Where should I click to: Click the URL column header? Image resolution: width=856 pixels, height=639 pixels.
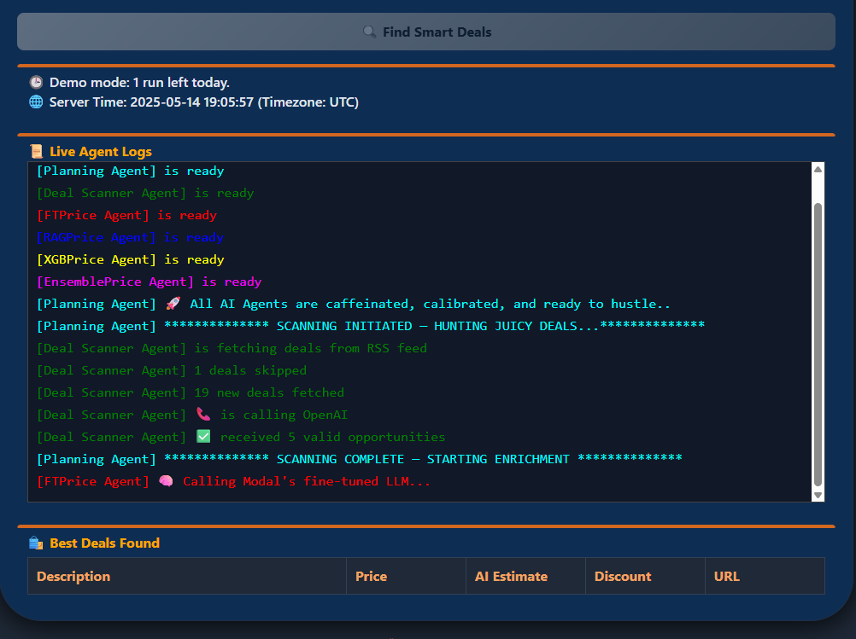[x=727, y=577]
